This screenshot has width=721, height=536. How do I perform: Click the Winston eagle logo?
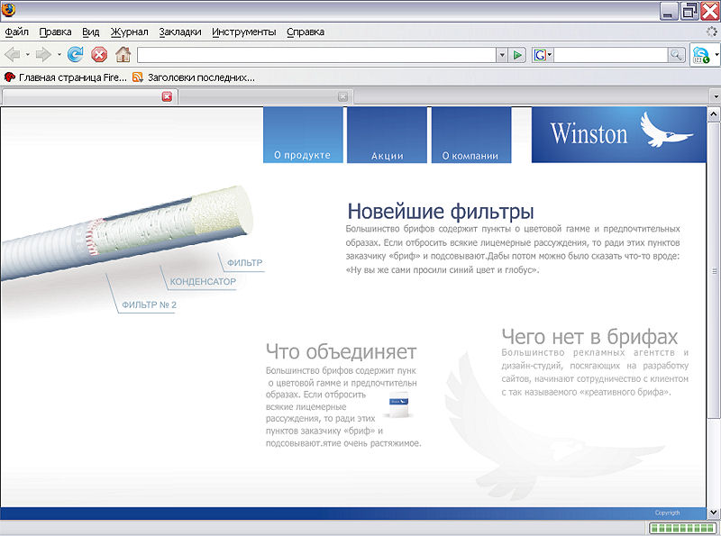(663, 132)
